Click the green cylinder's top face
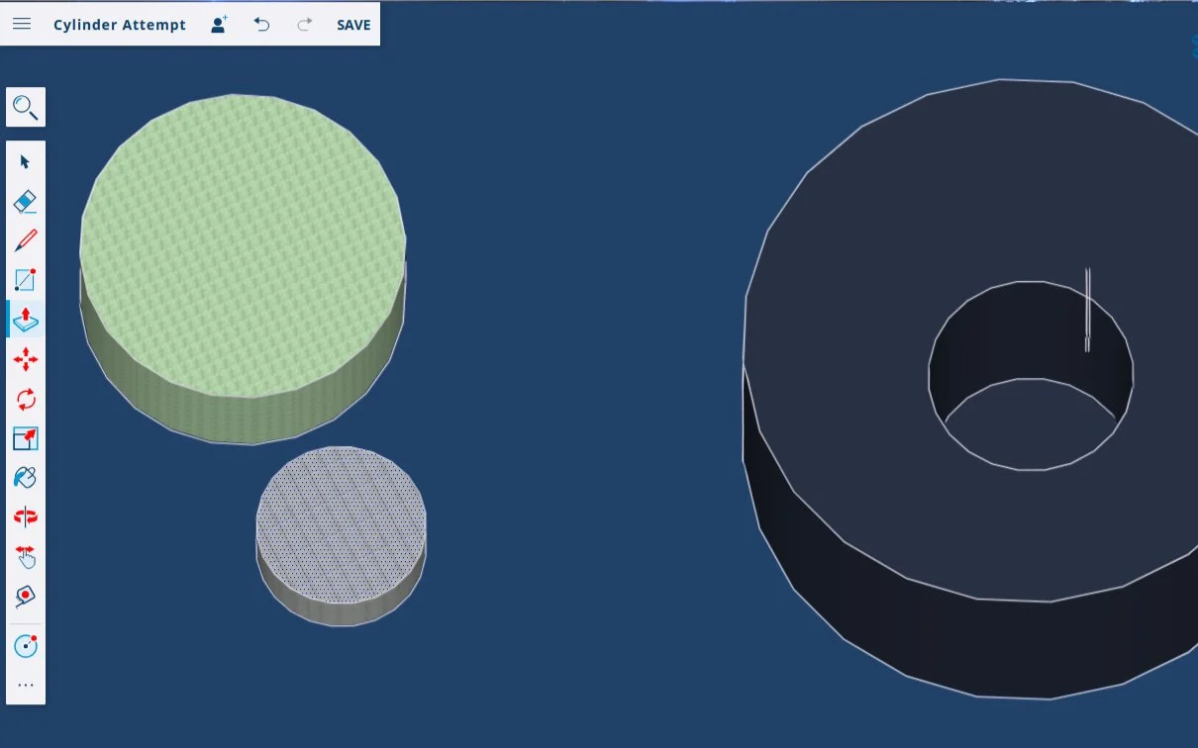 [242, 244]
